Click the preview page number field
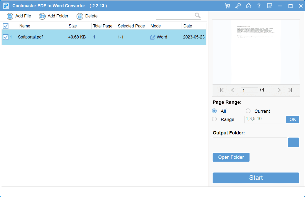Screen dimensions: 305x197 (x=249, y=90)
